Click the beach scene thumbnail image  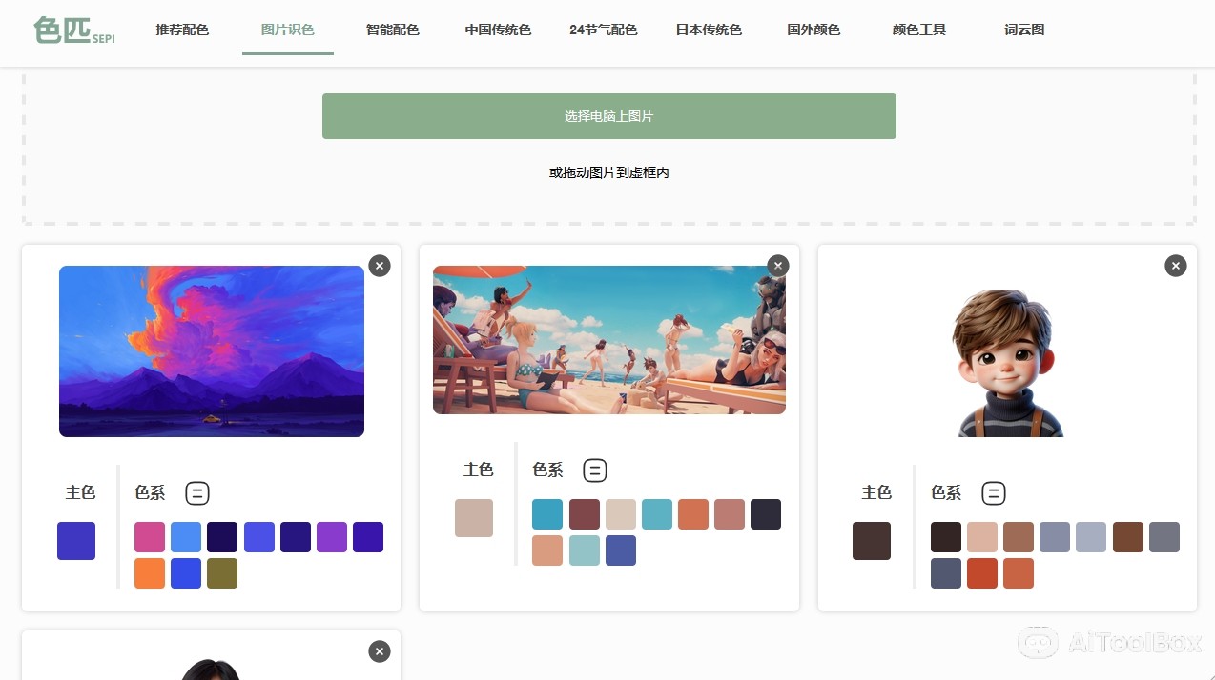pyautogui.click(x=608, y=340)
